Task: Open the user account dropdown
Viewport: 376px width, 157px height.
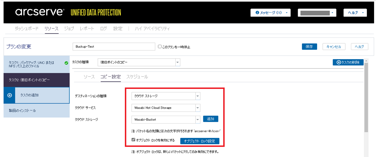Action: [317, 13]
